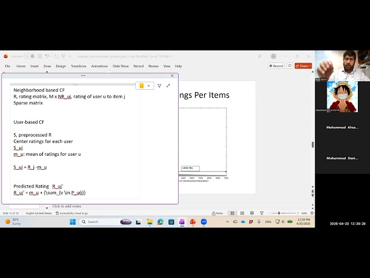The height and width of the screenshot is (278, 370).
Task: Click the Redo icon
Action: pyautogui.click(x=56, y=56)
